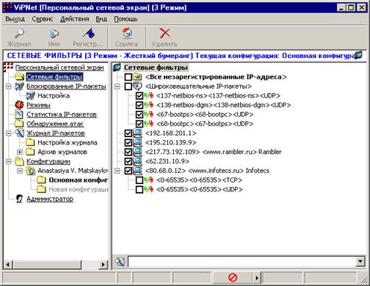
Task: Open the Выход menu
Action: pyautogui.click(x=15, y=19)
